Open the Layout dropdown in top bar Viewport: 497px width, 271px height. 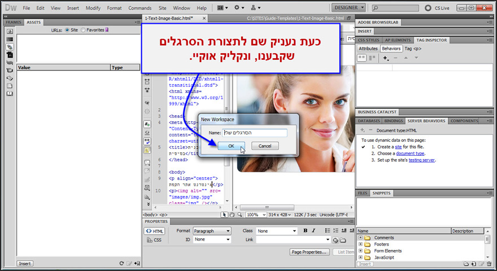coord(223,7)
